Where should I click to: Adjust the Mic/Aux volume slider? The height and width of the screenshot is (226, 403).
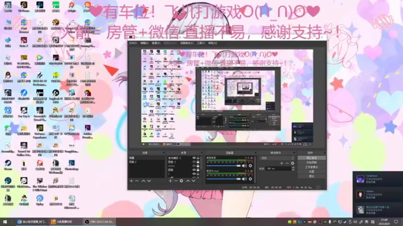pos(224,179)
